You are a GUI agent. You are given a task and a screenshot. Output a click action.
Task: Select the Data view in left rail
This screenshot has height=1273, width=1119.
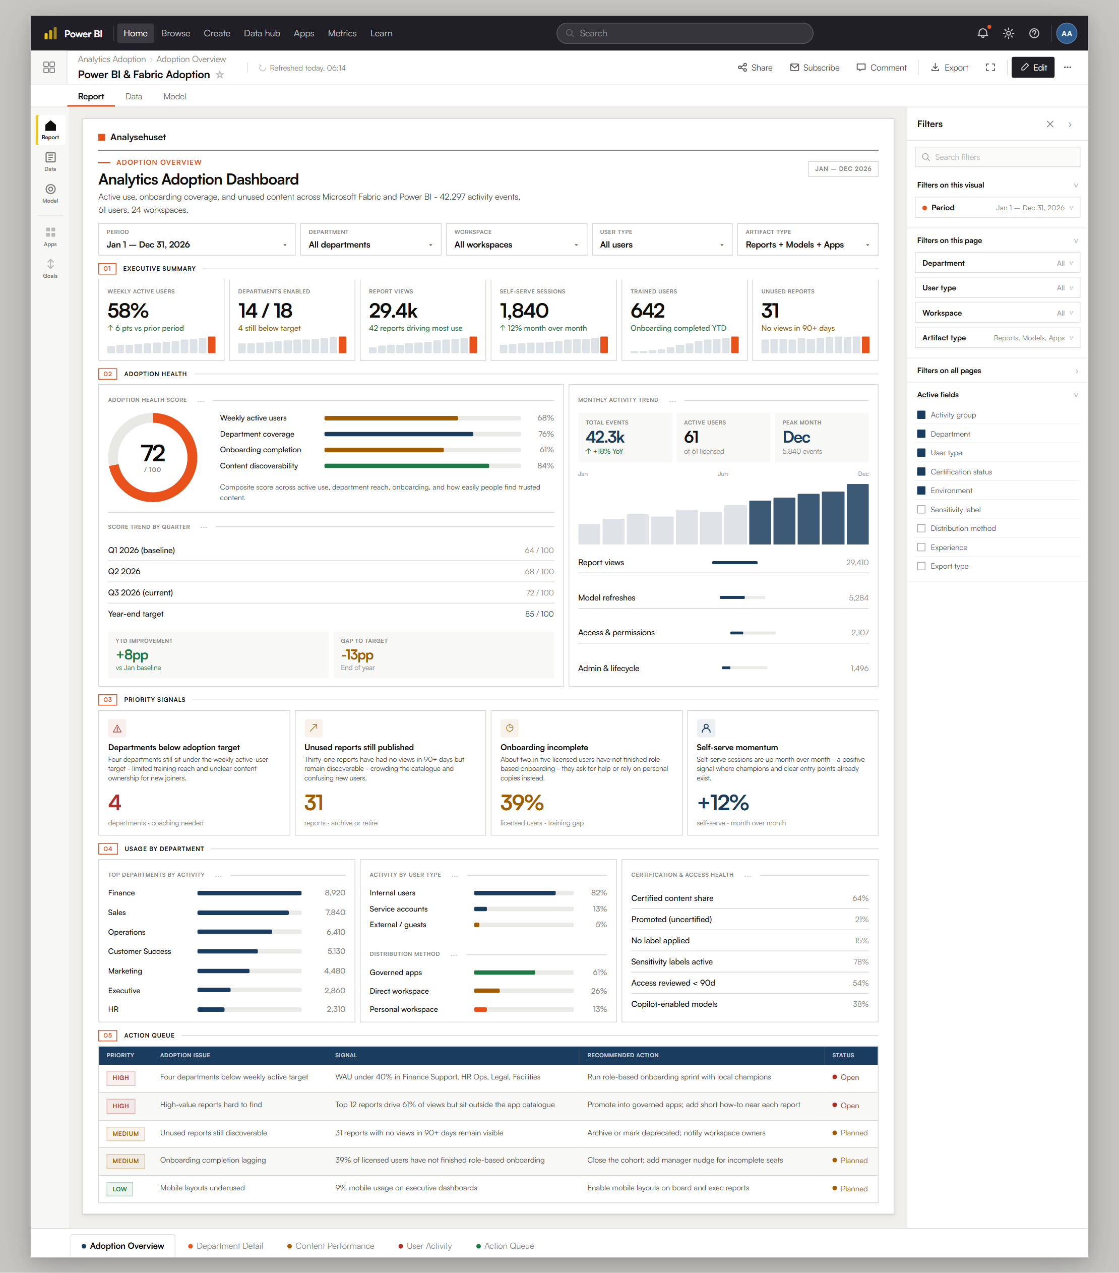tap(50, 162)
